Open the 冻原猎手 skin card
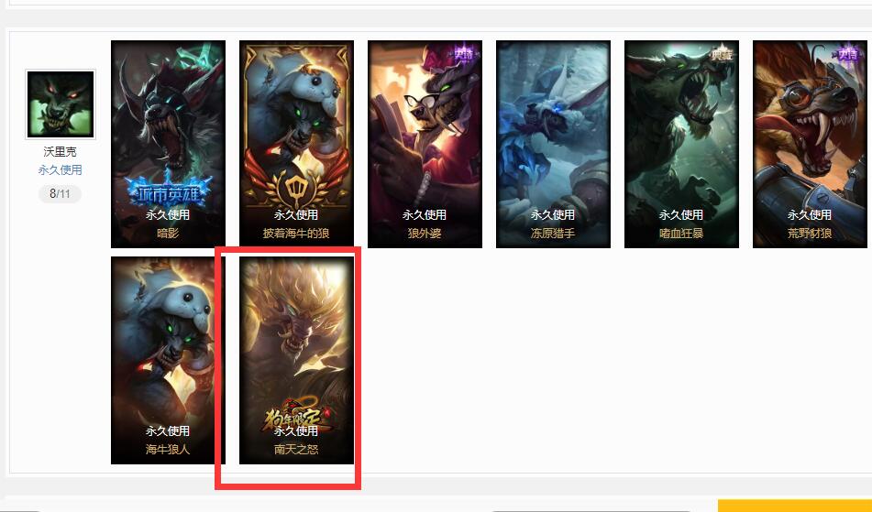872x512 pixels. pyautogui.click(x=553, y=144)
